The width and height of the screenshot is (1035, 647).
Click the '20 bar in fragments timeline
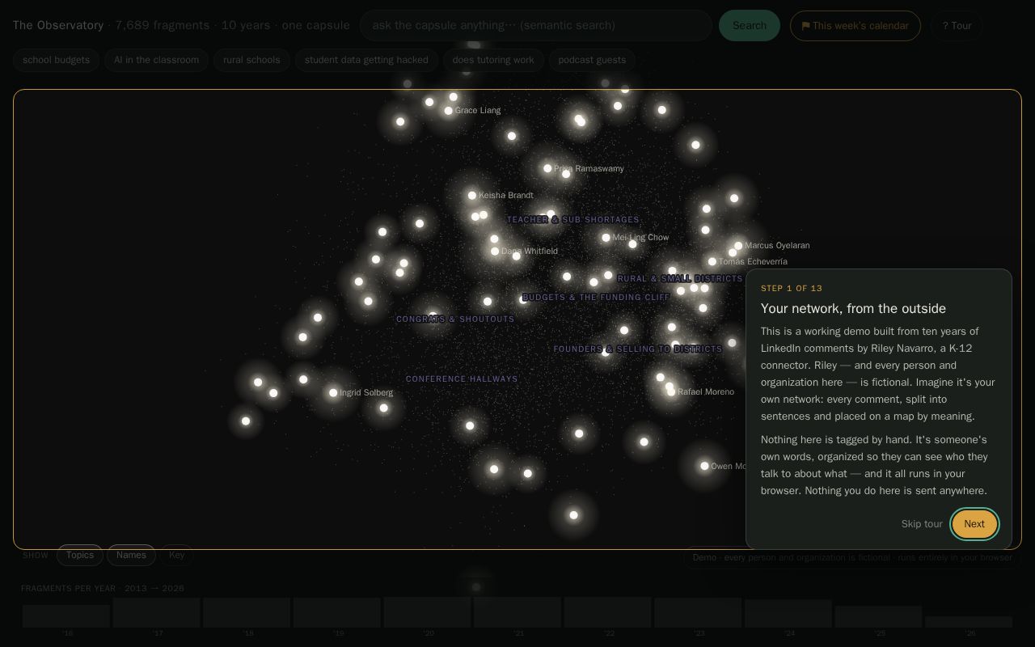coord(428,612)
